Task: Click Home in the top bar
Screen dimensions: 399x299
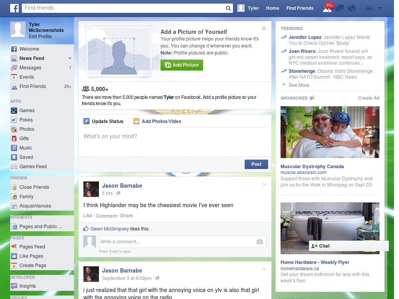Action: pyautogui.click(x=272, y=8)
